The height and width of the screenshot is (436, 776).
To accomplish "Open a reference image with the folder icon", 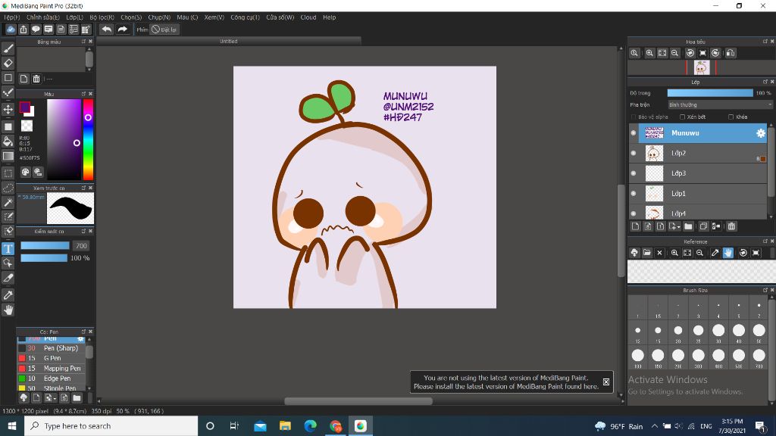I will [x=647, y=253].
